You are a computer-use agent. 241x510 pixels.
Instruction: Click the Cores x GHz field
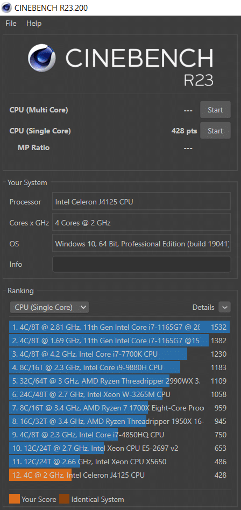(x=141, y=223)
